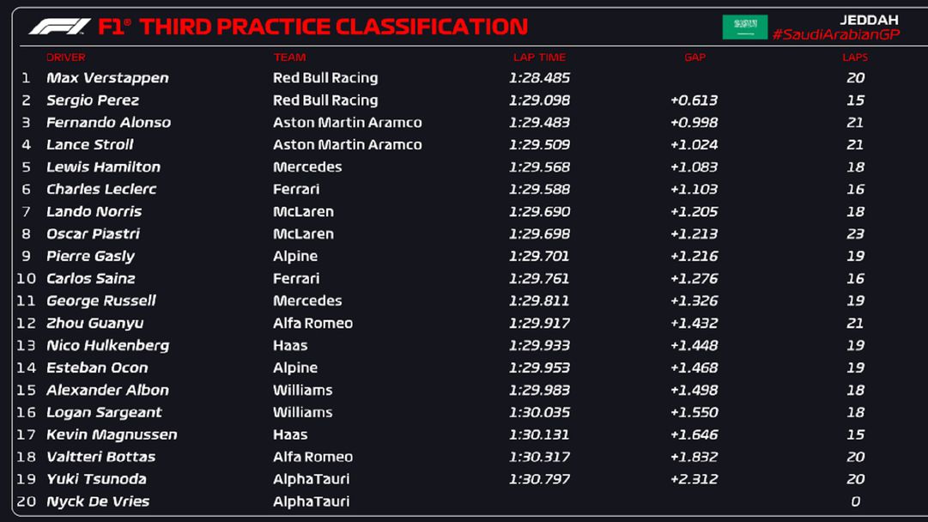Viewport: 928px width, 522px height.
Task: Click Fernando Alonso's name in the third row
Action: (108, 123)
